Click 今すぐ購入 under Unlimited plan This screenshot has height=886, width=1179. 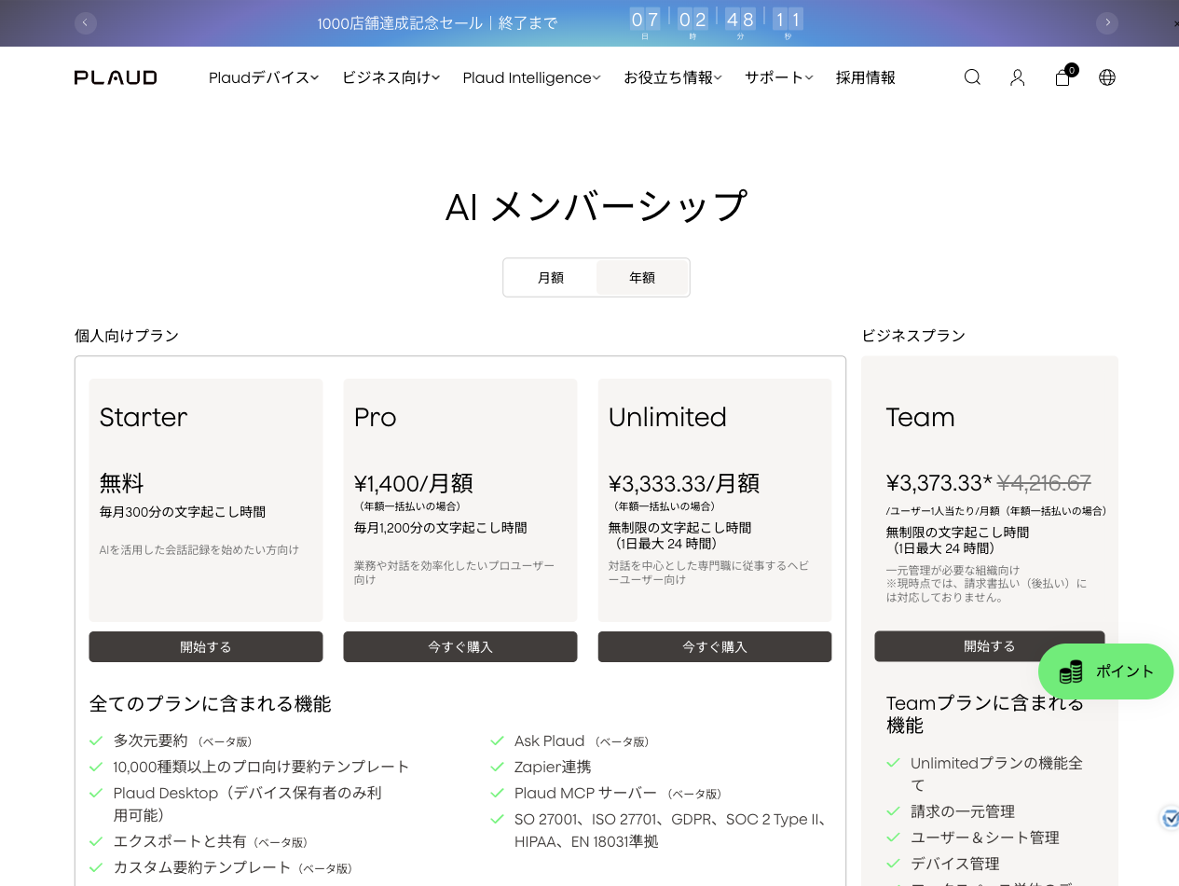[715, 647]
